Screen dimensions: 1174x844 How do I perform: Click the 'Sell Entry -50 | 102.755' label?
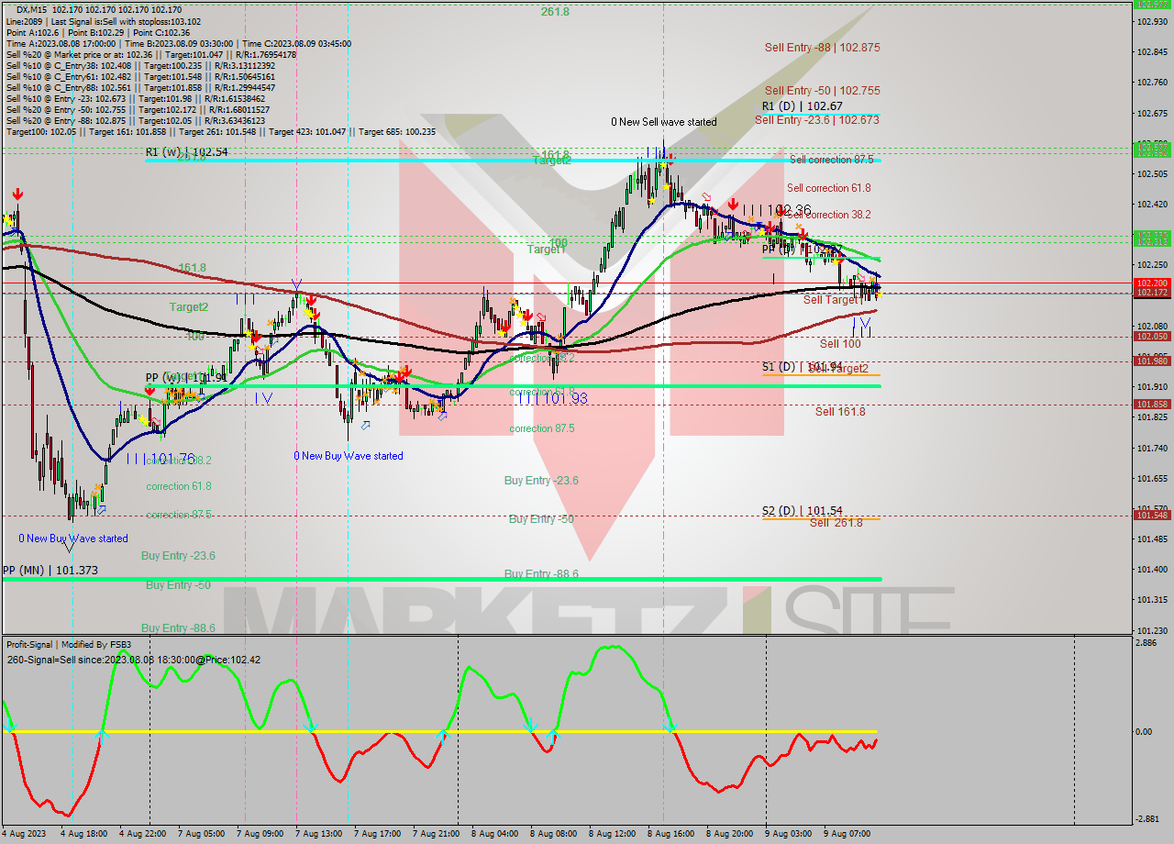[823, 91]
